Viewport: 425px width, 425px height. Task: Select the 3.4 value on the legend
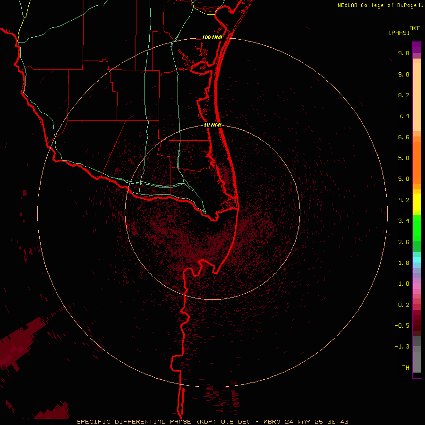tap(404, 221)
